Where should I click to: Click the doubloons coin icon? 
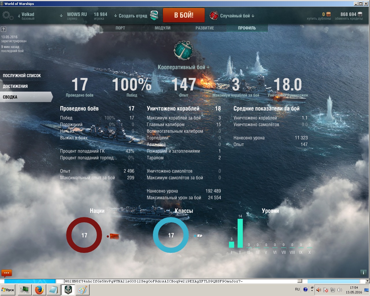328,14
